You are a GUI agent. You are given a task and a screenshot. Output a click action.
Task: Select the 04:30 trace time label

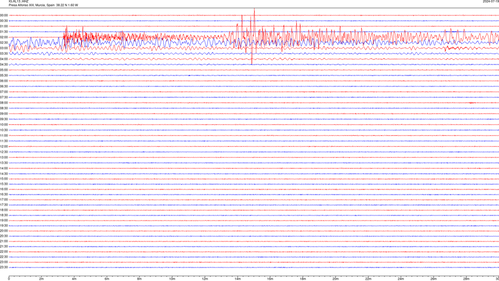click(4, 65)
